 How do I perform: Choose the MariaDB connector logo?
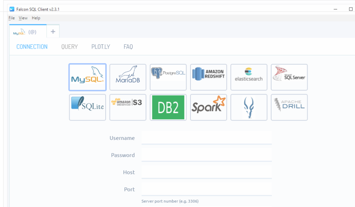click(128, 77)
